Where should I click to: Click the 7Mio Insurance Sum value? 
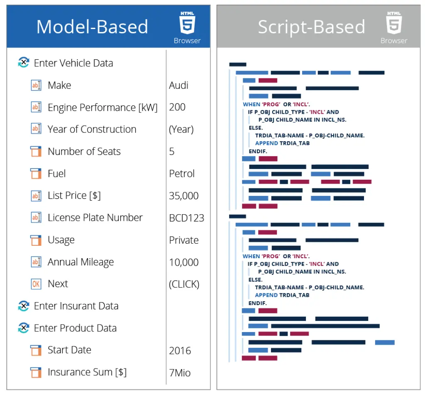[x=180, y=373]
